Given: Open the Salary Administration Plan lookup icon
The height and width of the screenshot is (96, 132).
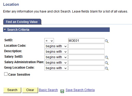Looking at the screenshot, I should (x=107, y=63).
